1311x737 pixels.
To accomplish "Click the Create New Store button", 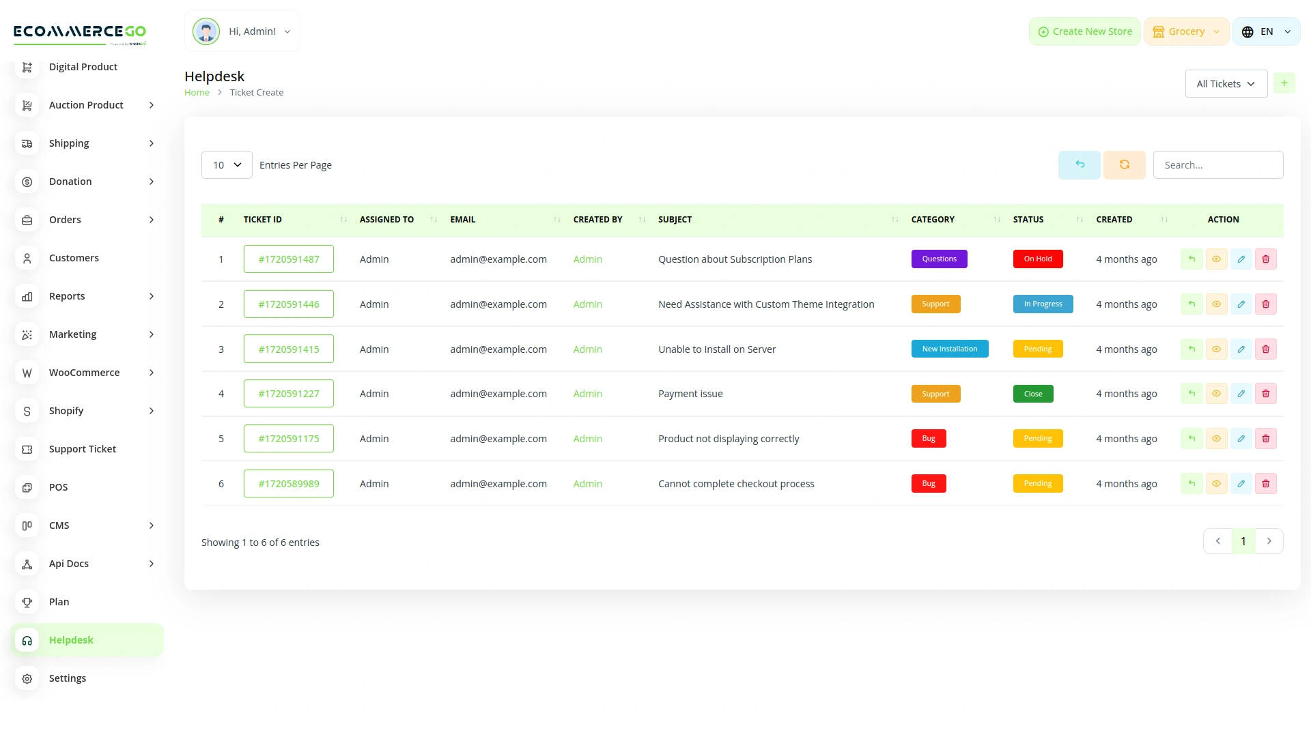I will pos(1084,31).
